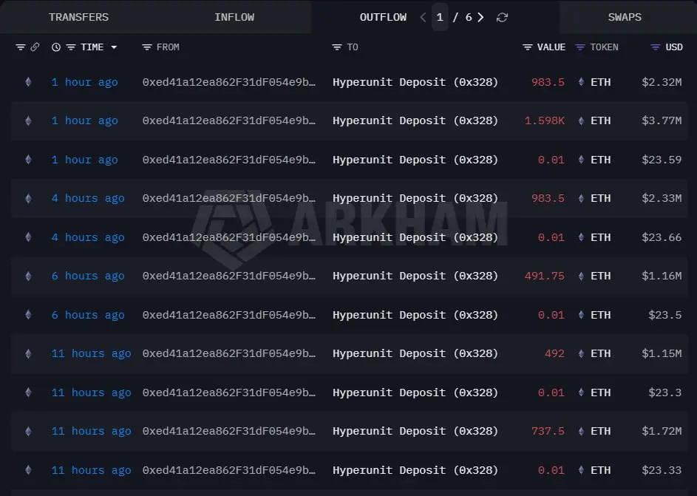Screen dimensions: 697x496
Task: Open the '6 hours ago' link for 491.75 ETH
Action: coord(88,276)
